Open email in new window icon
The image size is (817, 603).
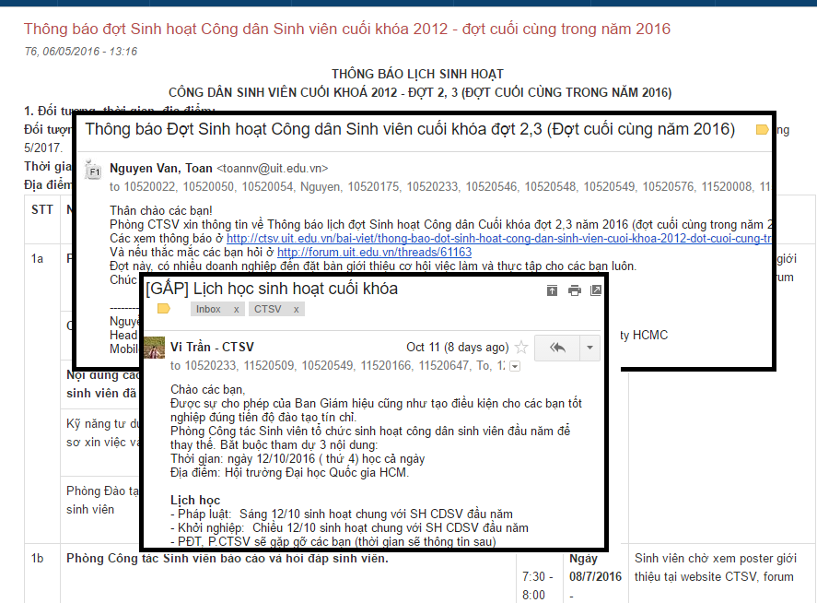pyautogui.click(x=596, y=290)
